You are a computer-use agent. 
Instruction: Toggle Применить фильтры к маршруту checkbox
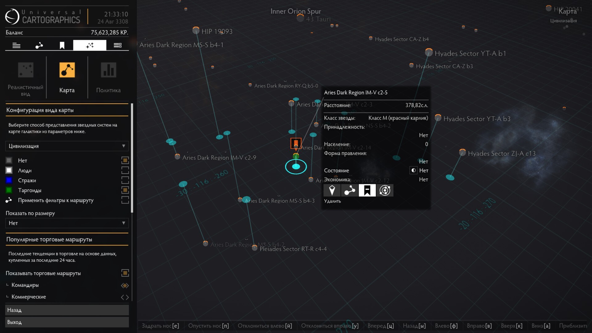(125, 200)
